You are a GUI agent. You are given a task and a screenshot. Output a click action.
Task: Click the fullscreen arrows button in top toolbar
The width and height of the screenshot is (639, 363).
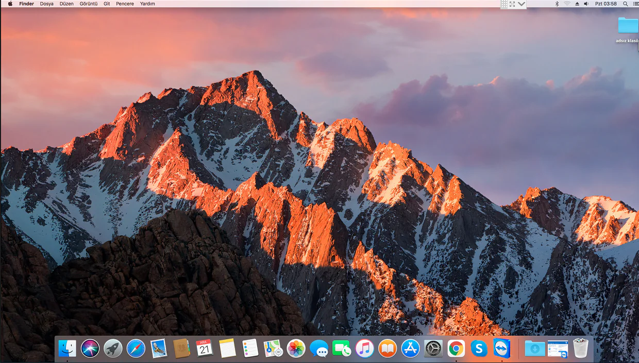[512, 4]
